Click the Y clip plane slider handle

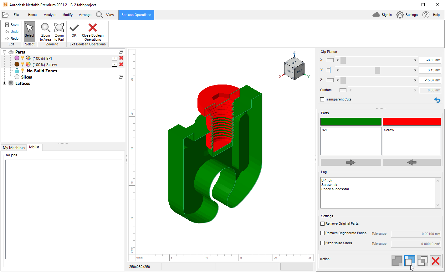pos(377,70)
